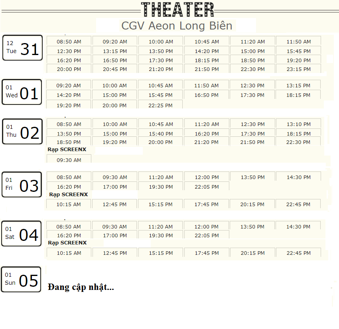Select Wednesday 01's 20:00 PM showtime
Screen dimensions: 339x329
pos(114,104)
